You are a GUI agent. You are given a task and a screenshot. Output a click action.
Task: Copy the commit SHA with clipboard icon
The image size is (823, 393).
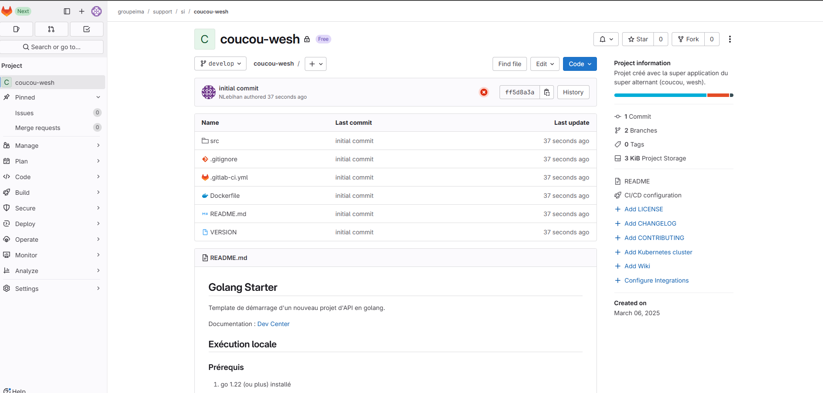547,92
